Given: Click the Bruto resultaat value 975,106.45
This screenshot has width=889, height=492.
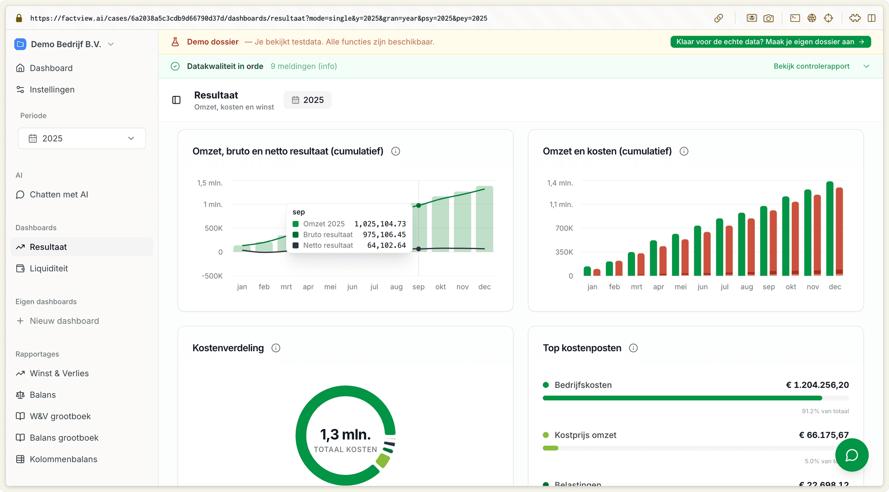Looking at the screenshot, I should (384, 234).
